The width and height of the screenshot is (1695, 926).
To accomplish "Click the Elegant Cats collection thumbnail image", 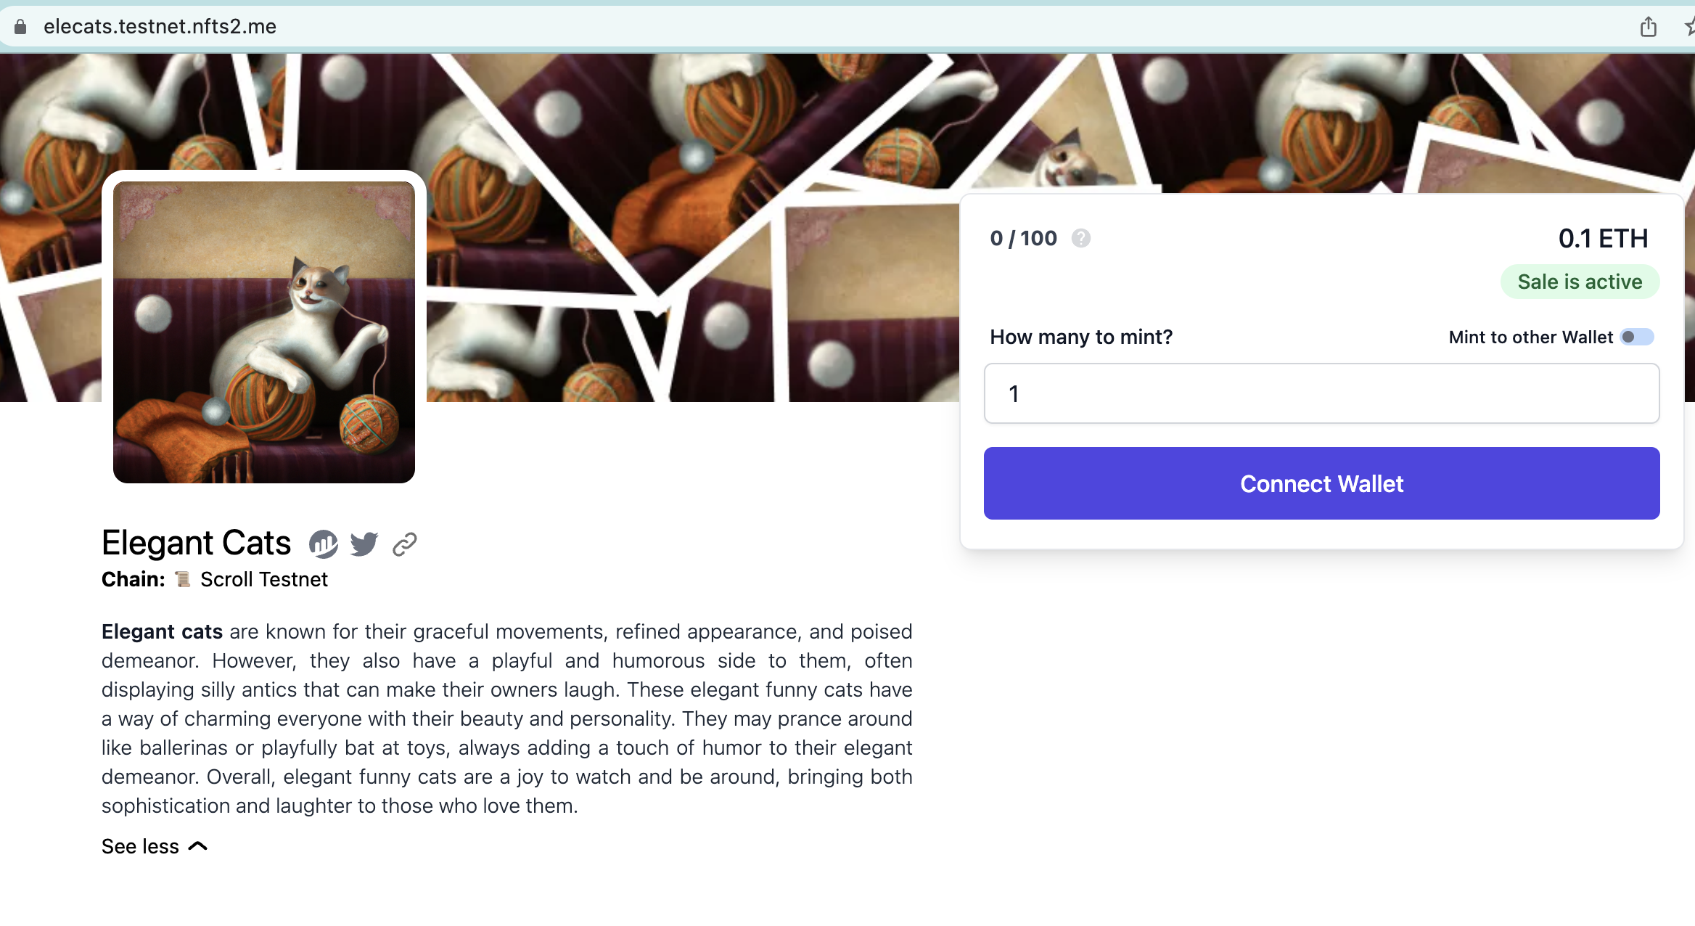I will 264,332.
